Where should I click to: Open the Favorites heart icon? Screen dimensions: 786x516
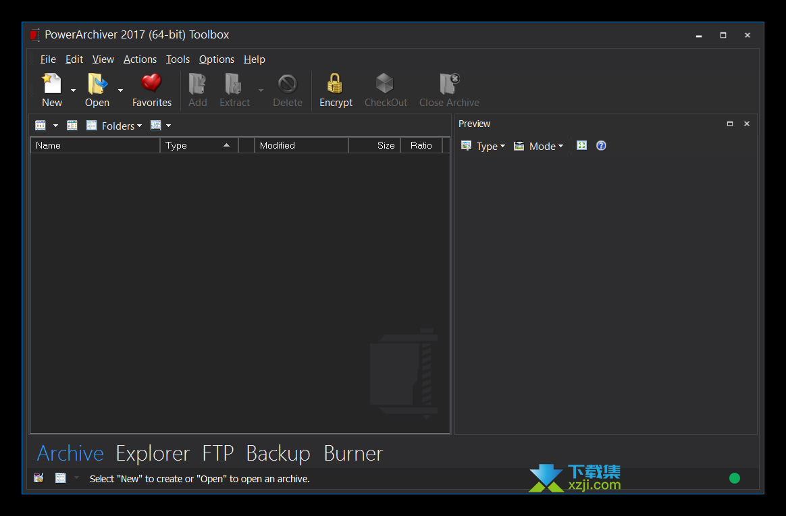pyautogui.click(x=151, y=83)
